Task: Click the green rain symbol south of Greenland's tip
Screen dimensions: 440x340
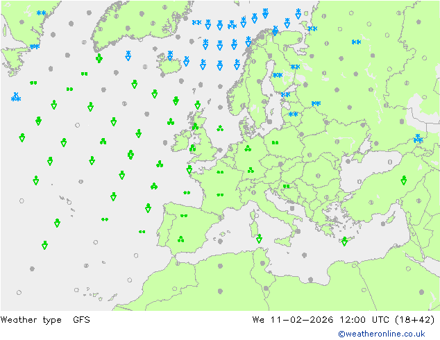Action: (99, 58)
